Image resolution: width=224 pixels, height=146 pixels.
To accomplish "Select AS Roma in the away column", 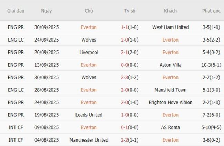I will (170, 127).
